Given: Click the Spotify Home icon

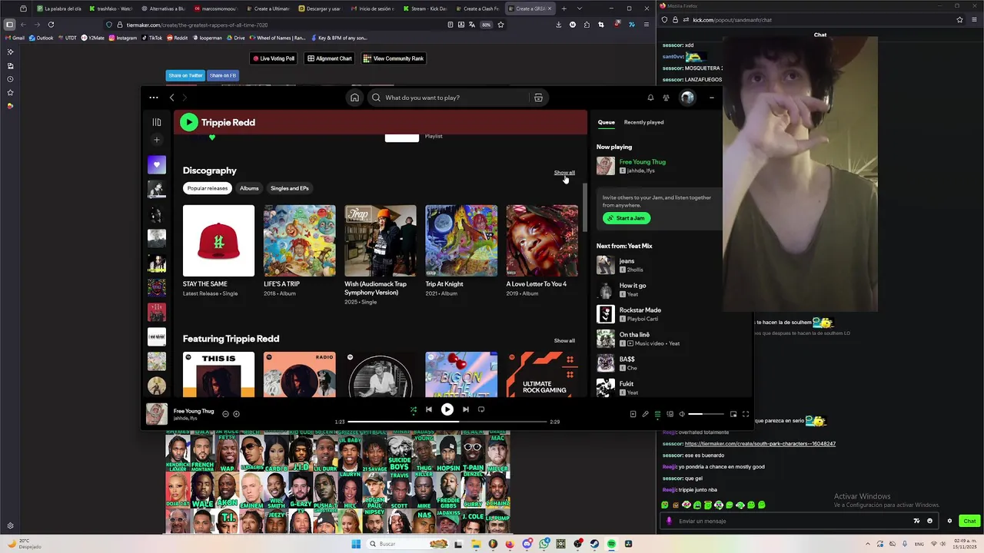Looking at the screenshot, I should (354, 98).
